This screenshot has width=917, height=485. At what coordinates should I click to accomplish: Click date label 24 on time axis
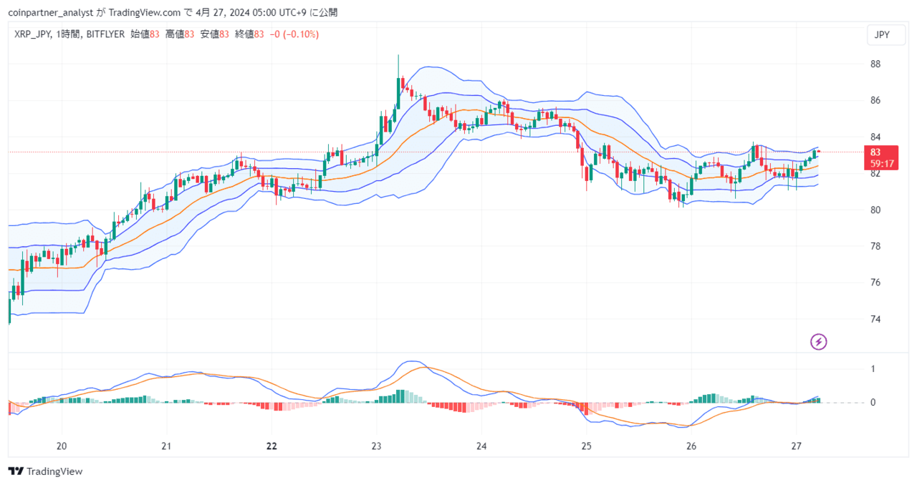[x=481, y=446]
